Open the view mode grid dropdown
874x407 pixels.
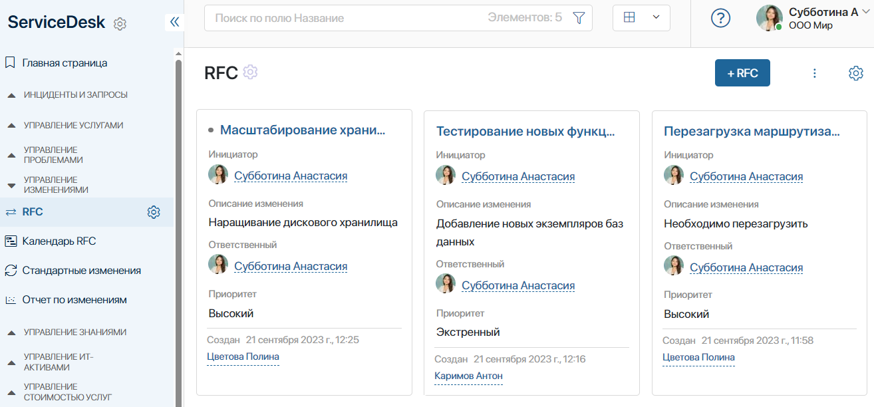pyautogui.click(x=641, y=18)
